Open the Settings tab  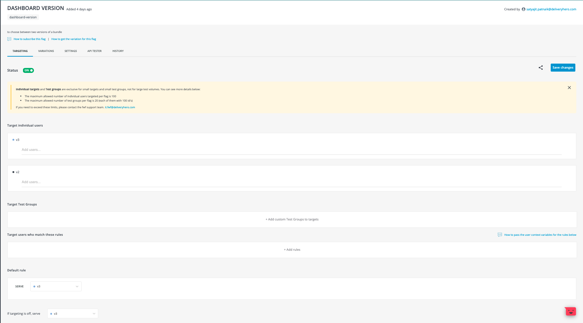(x=71, y=51)
